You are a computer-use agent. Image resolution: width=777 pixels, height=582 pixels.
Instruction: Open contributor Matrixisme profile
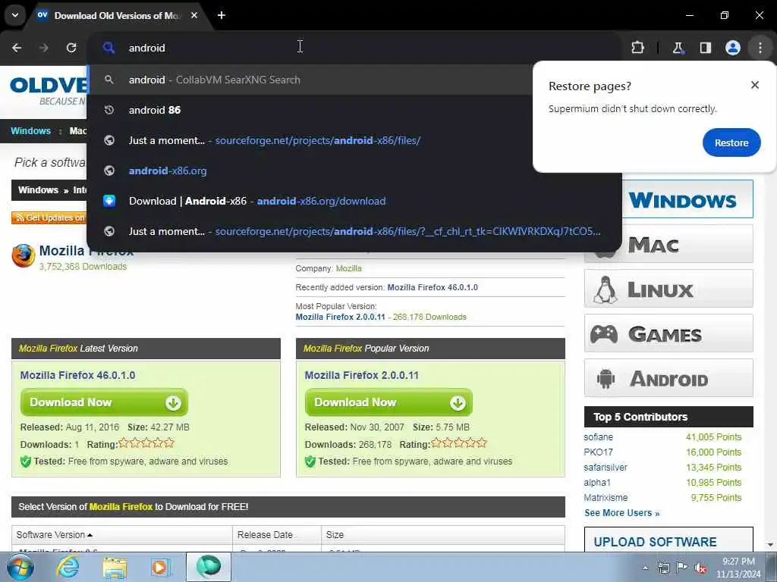pos(606,497)
